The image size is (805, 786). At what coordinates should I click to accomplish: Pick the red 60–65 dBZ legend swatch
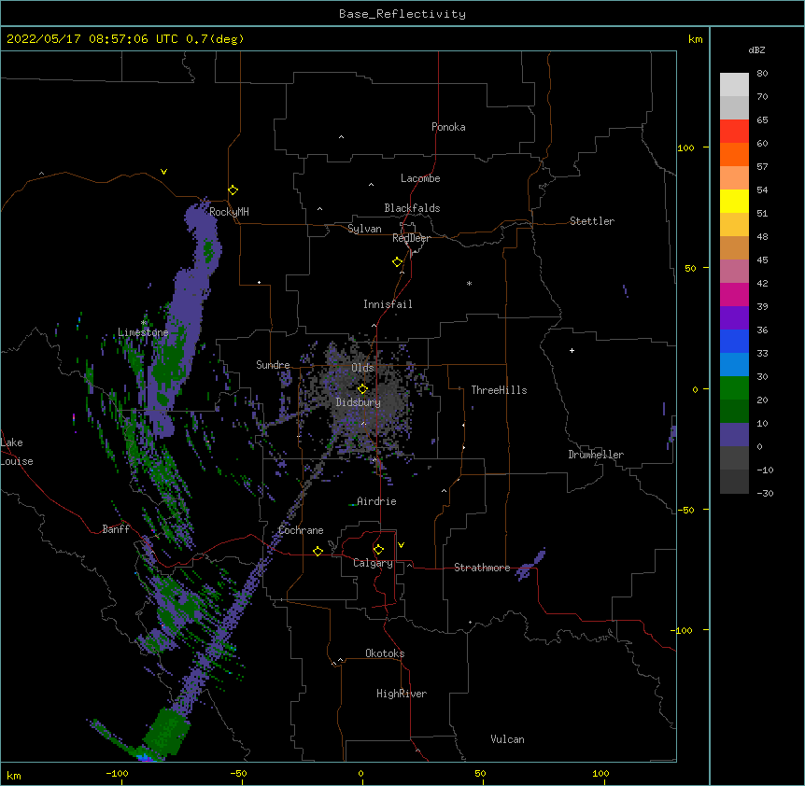(734, 131)
